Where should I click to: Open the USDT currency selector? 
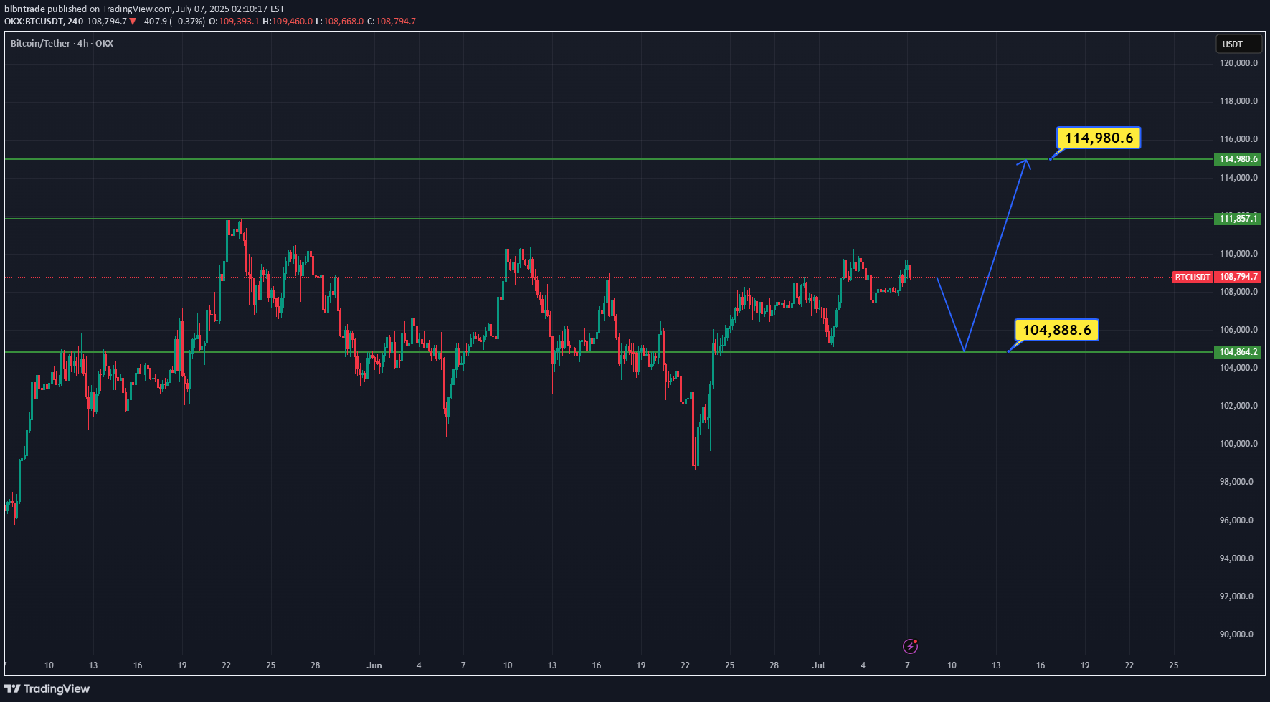pyautogui.click(x=1238, y=44)
